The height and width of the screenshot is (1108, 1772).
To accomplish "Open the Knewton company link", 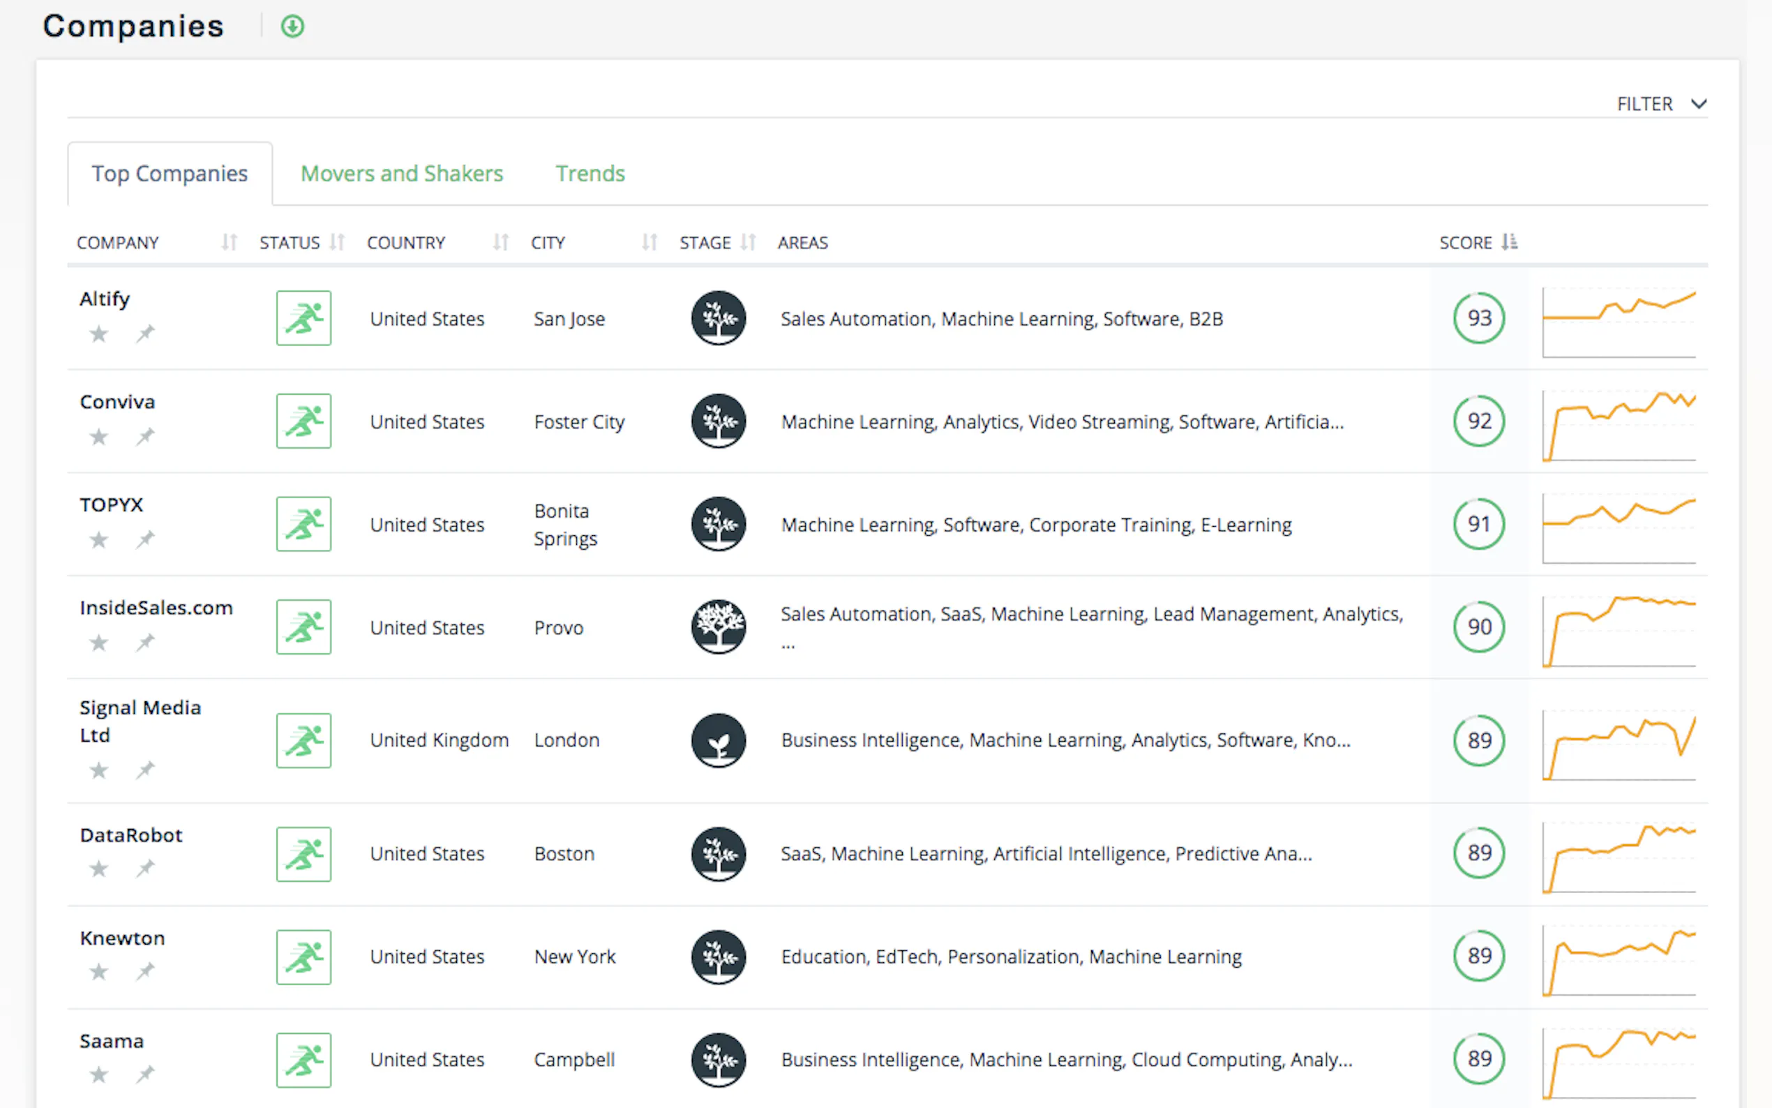I will point(122,938).
